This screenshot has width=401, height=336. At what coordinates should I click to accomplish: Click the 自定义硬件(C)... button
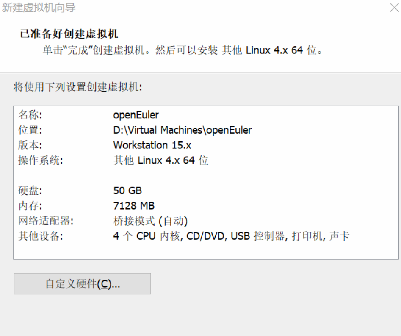(x=83, y=284)
